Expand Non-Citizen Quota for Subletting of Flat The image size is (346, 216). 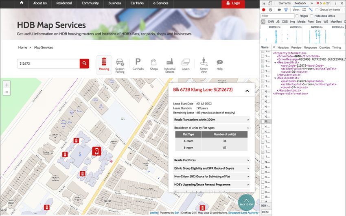(211, 177)
